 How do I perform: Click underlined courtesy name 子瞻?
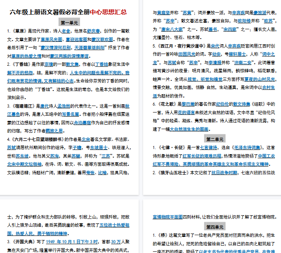point(77,148)
